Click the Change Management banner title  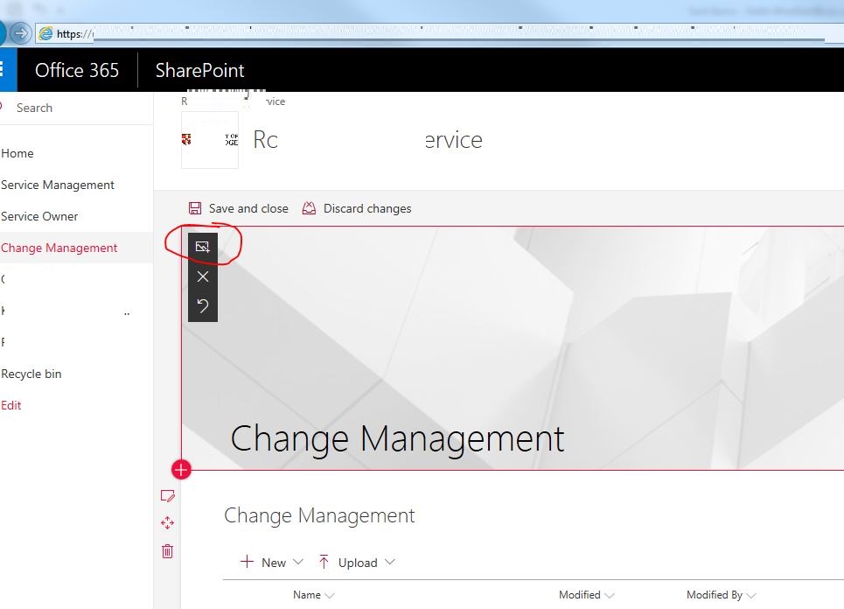[397, 438]
